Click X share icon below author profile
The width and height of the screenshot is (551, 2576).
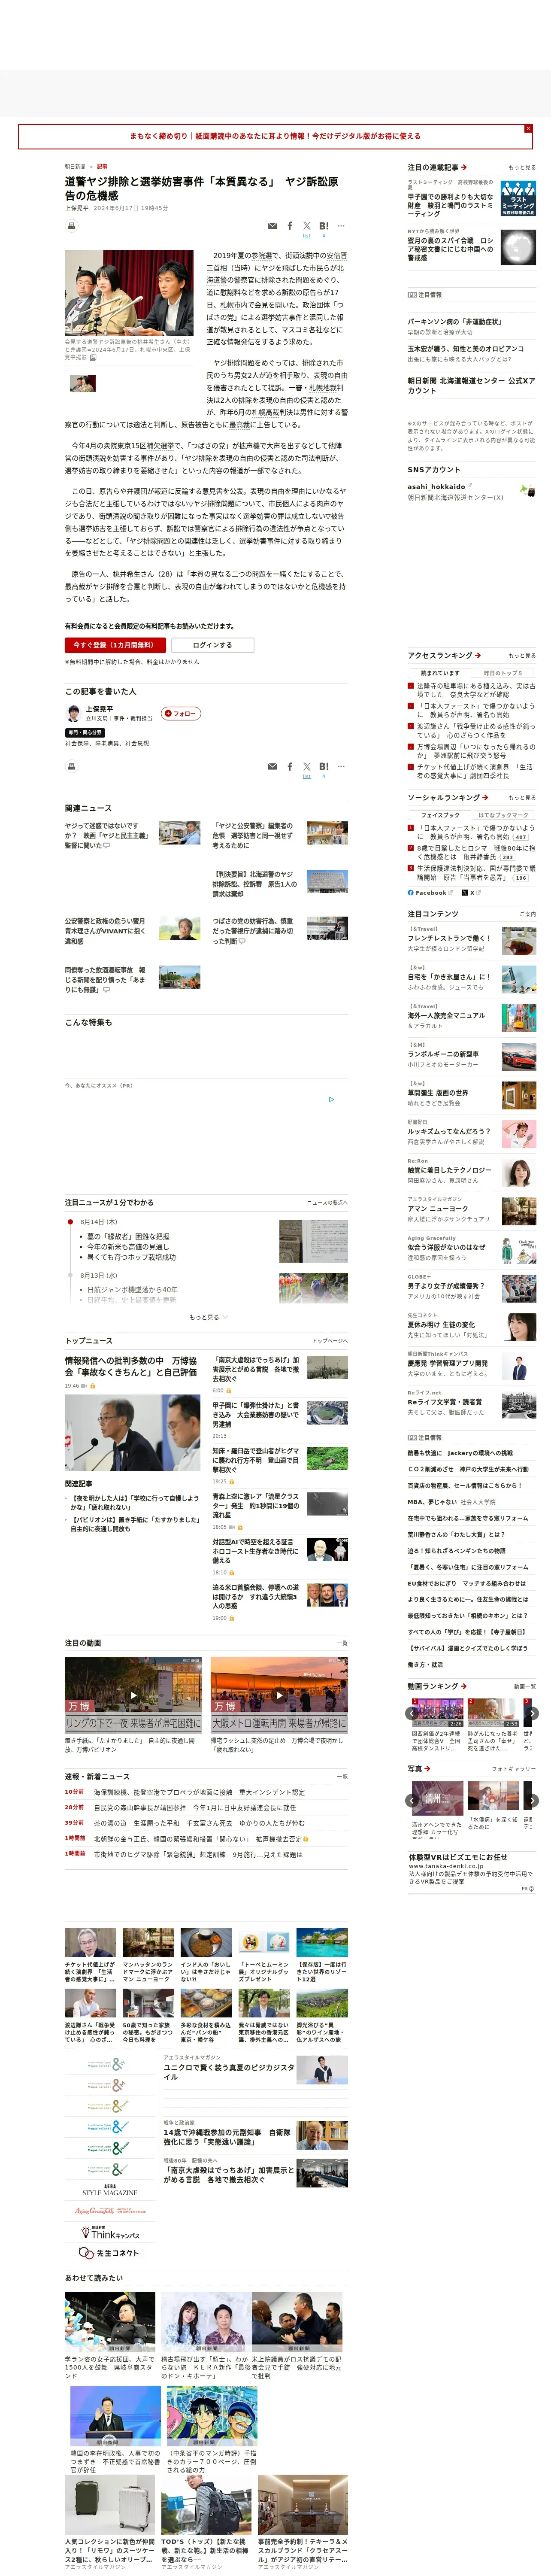click(306, 766)
